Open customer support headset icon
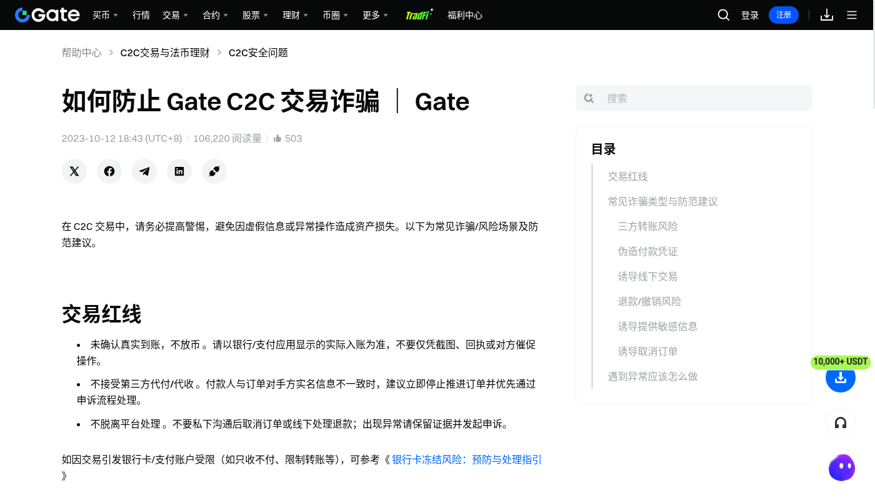 (841, 423)
